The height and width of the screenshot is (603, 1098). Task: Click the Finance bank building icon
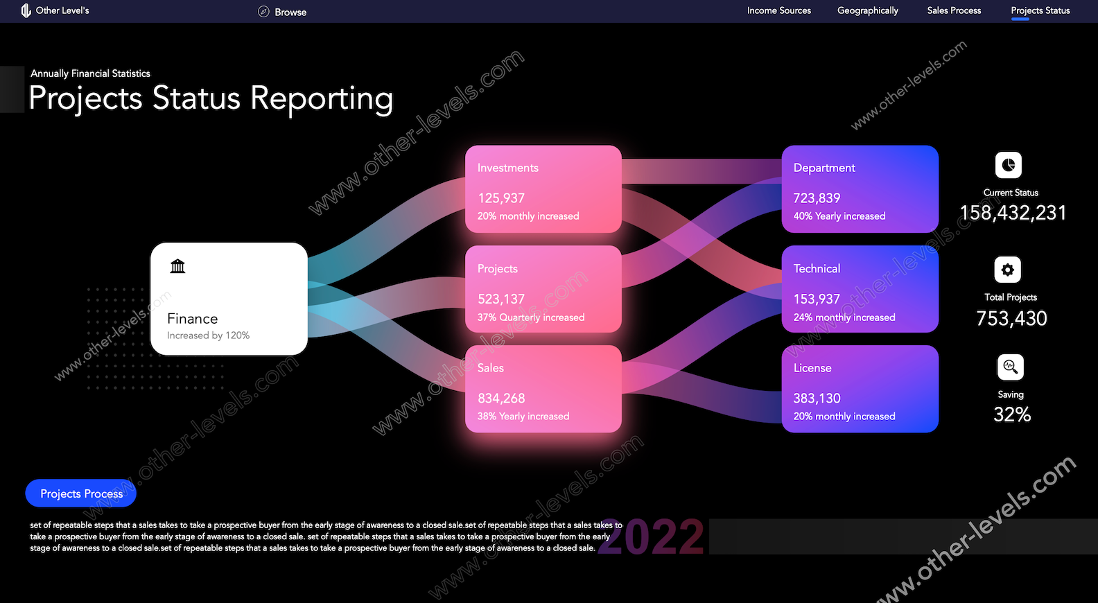pos(177,266)
